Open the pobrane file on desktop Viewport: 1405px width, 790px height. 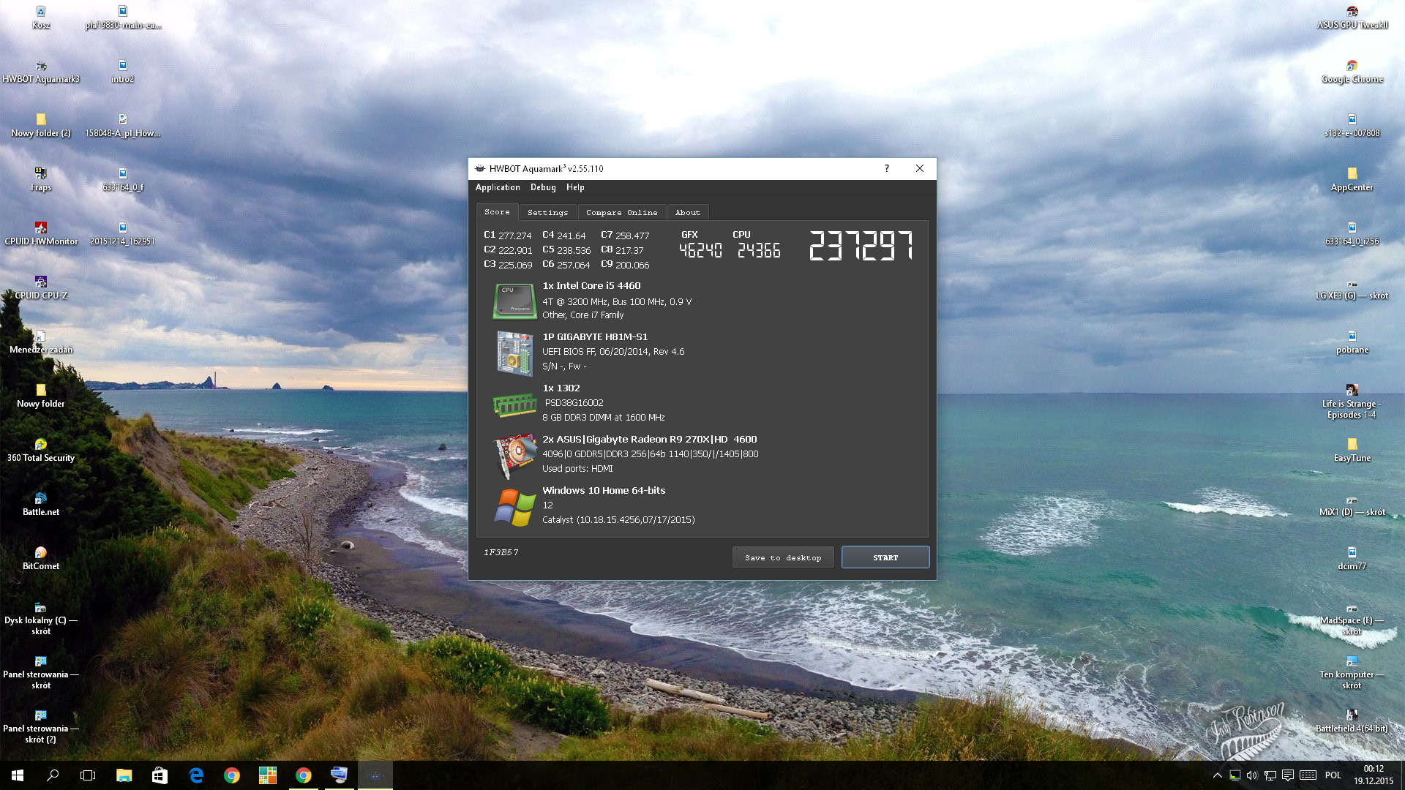1352,342
